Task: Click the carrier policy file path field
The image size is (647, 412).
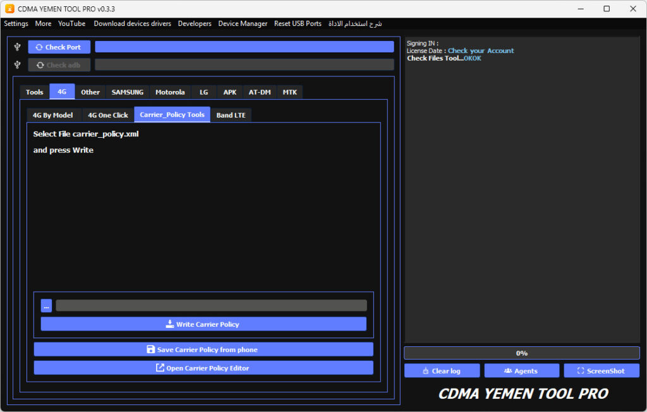Action: pos(211,306)
